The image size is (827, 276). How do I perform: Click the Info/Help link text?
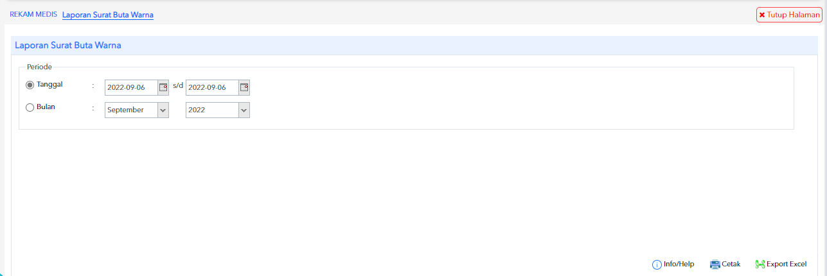(679, 264)
